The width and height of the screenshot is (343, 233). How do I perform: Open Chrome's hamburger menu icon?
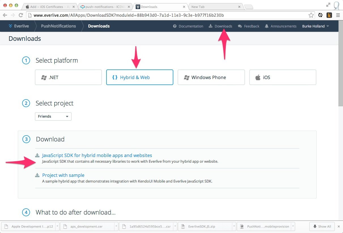point(338,15)
